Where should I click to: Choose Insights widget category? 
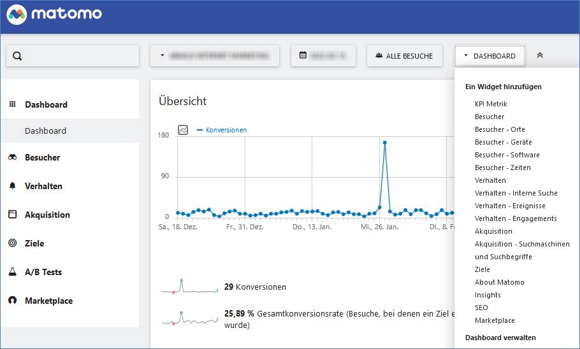(488, 295)
